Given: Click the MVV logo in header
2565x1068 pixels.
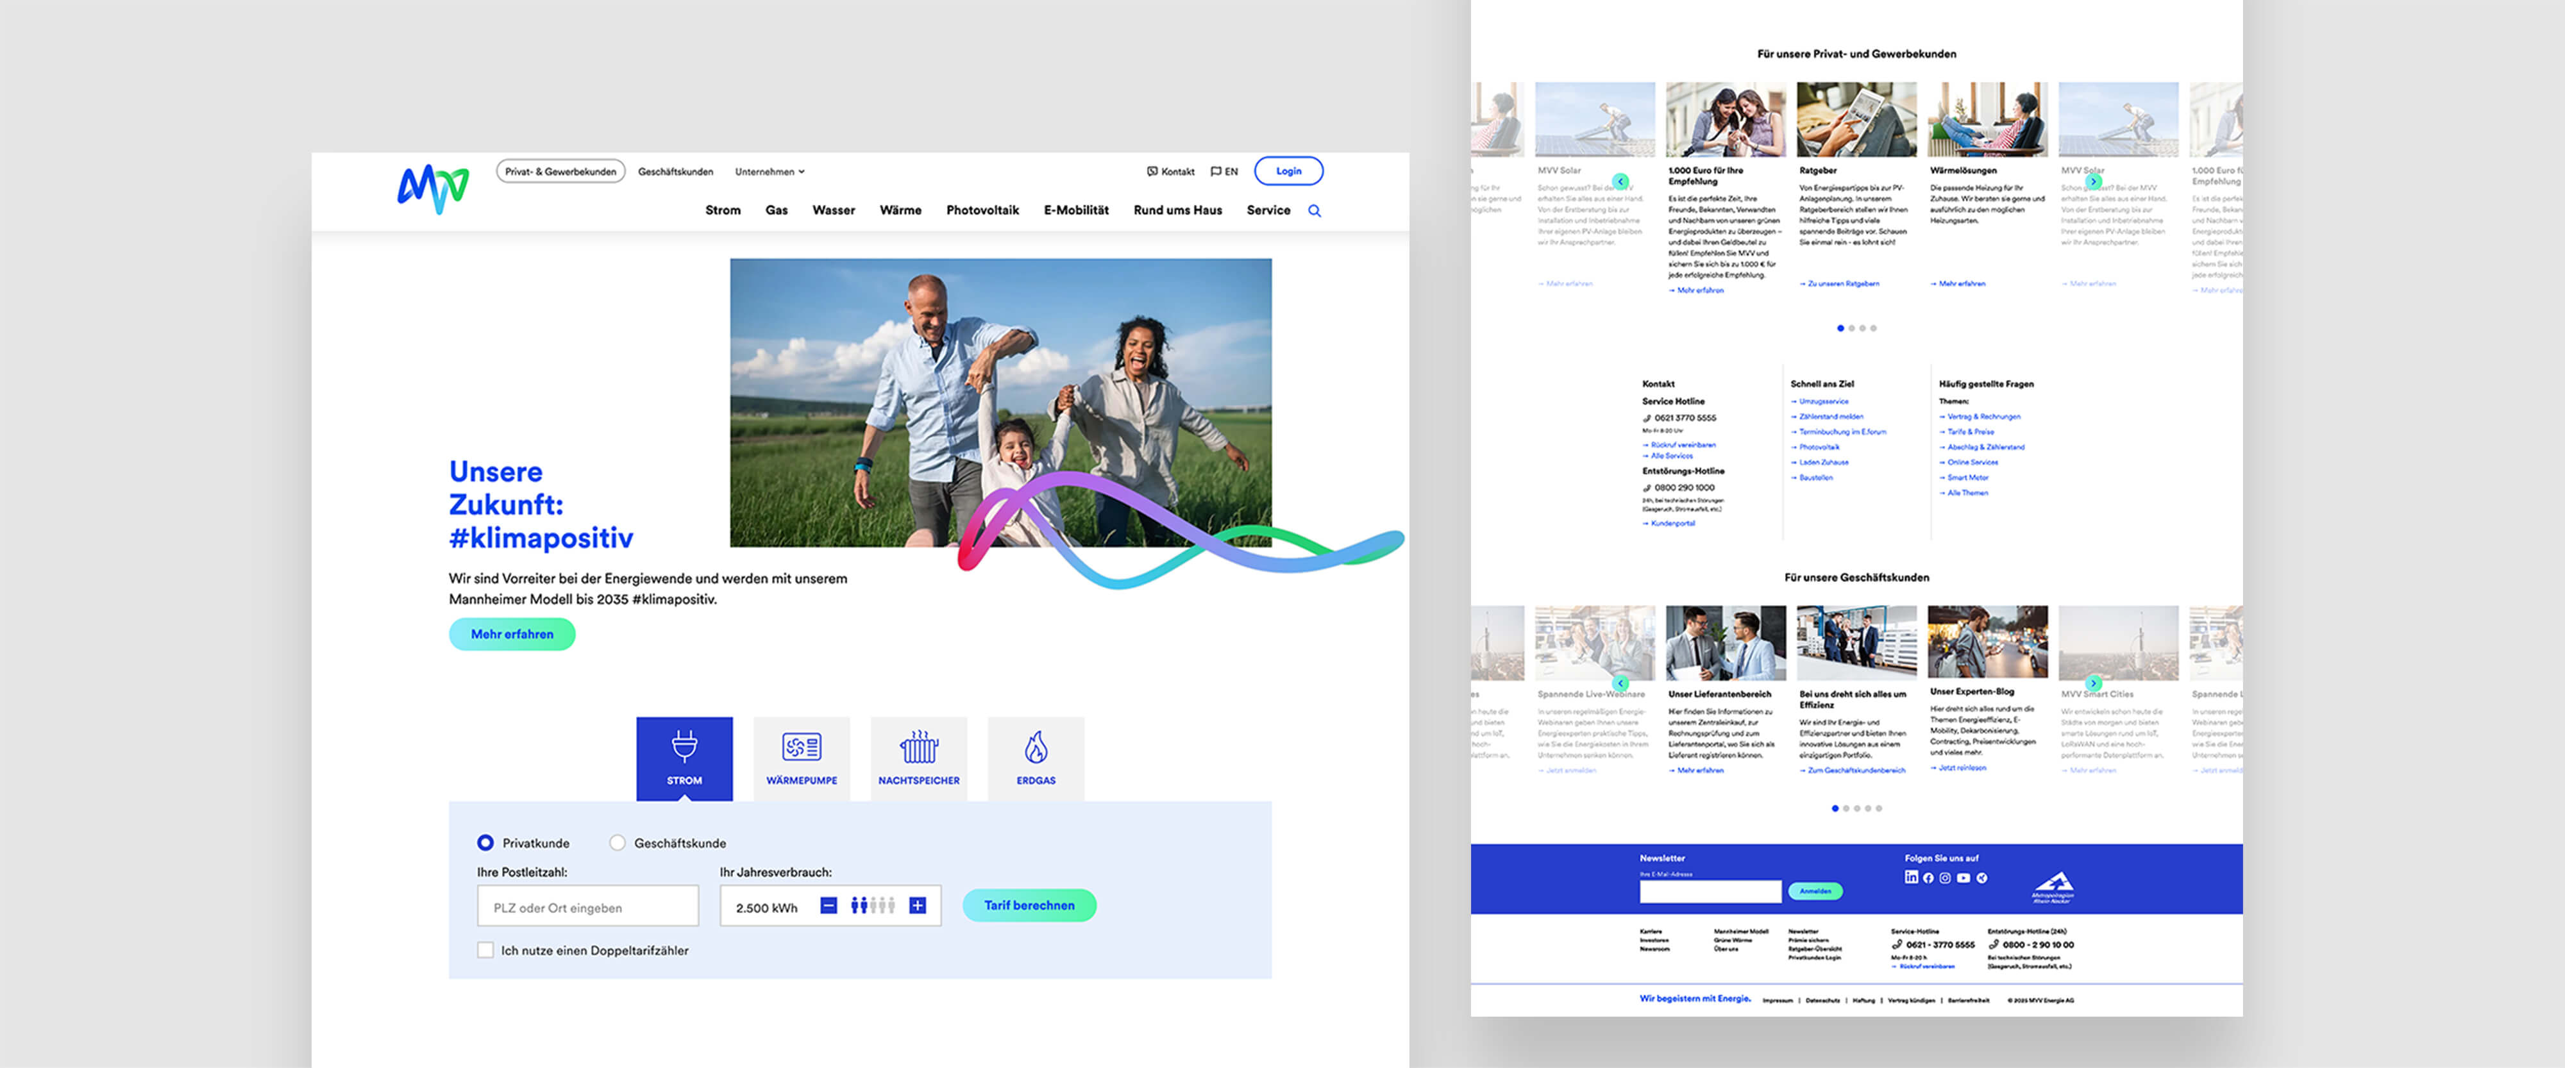Looking at the screenshot, I should click(x=433, y=188).
